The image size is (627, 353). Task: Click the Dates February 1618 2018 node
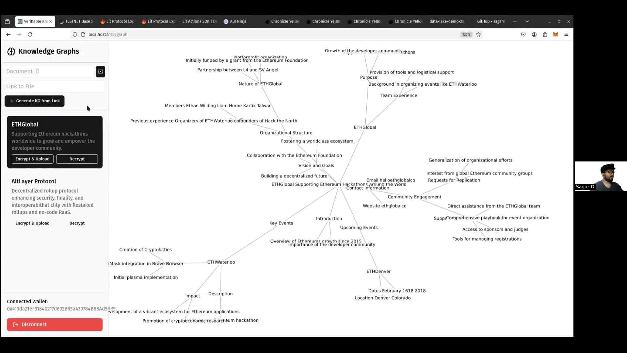coord(397,291)
